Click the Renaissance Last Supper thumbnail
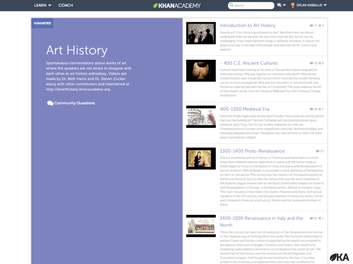353x264 pixels. (201, 226)
